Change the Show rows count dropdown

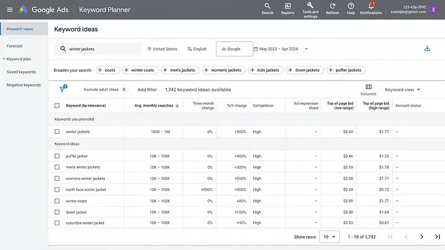pos(329,237)
